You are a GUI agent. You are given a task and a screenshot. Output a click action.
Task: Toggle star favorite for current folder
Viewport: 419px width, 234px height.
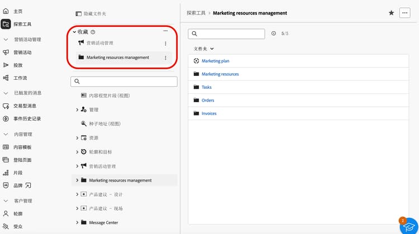click(x=391, y=13)
